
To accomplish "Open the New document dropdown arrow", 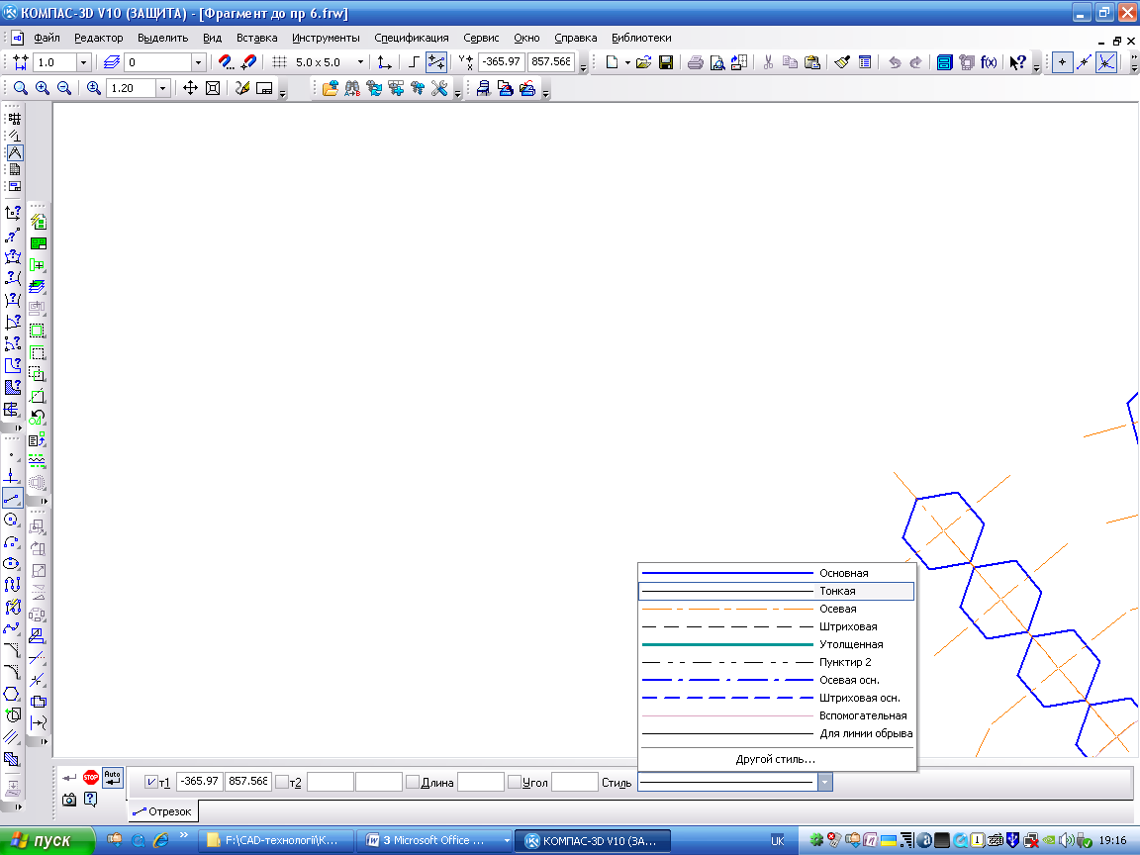I will click(x=627, y=62).
